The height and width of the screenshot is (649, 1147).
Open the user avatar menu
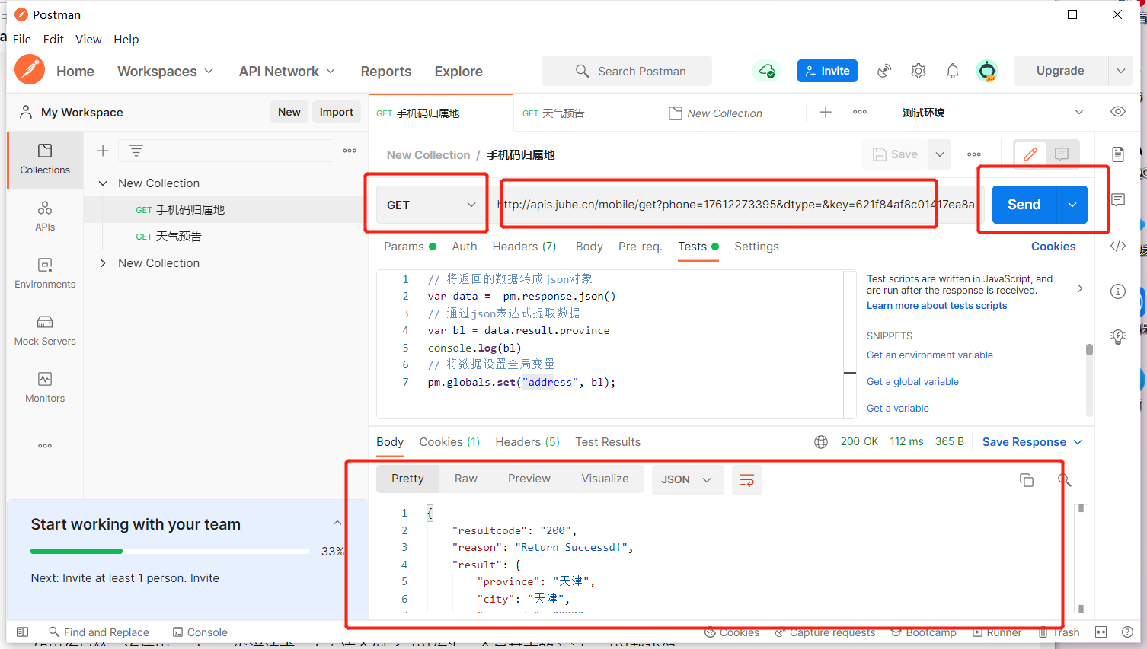pos(987,71)
